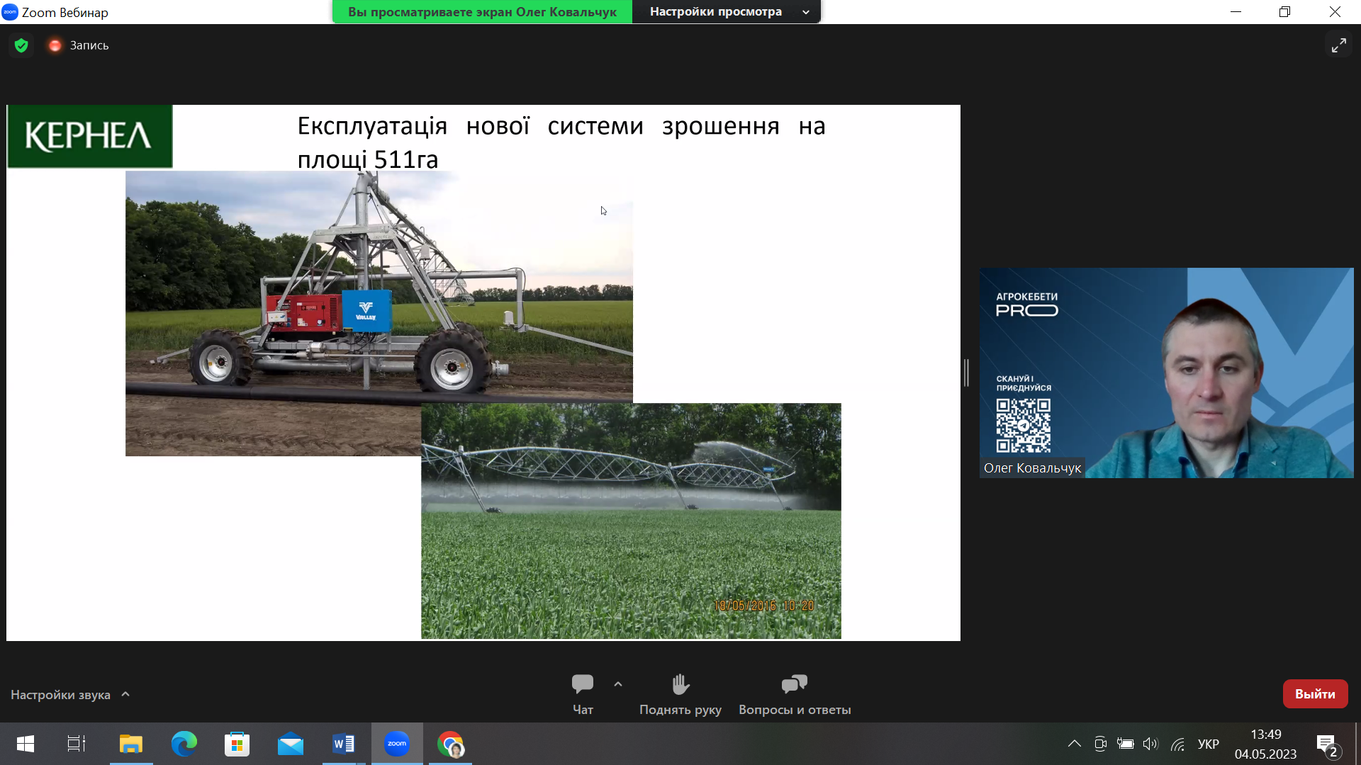Show hidden system tray icons
This screenshot has height=765, width=1361.
(x=1075, y=744)
